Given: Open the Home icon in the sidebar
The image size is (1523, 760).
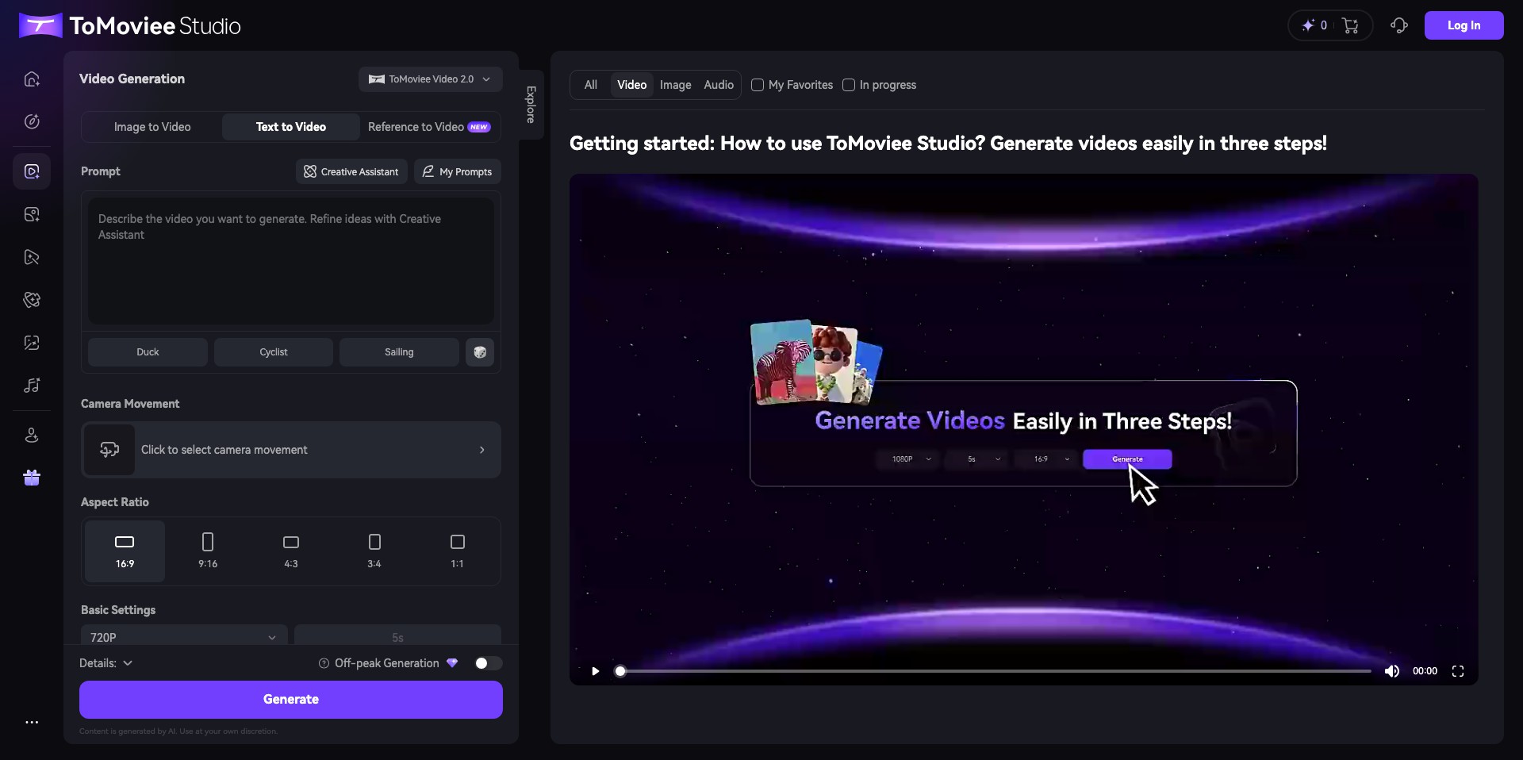Looking at the screenshot, I should click(32, 79).
